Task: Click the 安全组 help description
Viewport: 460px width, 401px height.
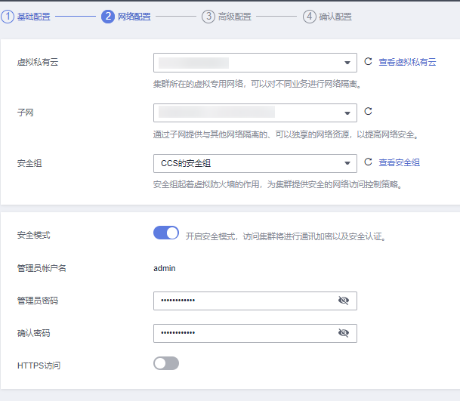Action: 277,184
